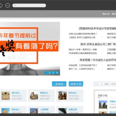116x116 pixels.
Task: Open the link 每天一问，大神带你学电气！
Action: pos(82,69)
